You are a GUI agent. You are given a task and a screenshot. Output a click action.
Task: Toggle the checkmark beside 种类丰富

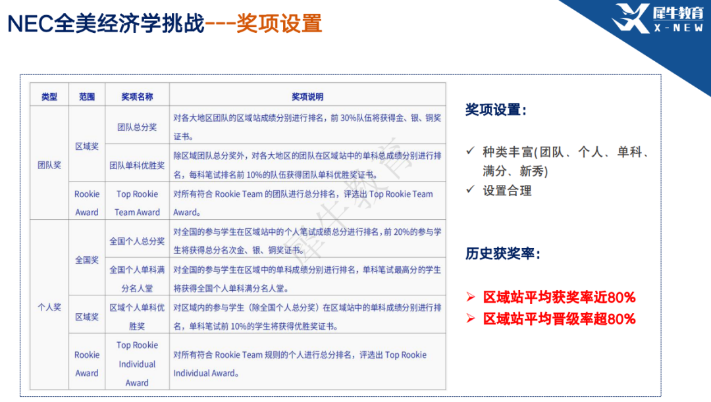470,151
